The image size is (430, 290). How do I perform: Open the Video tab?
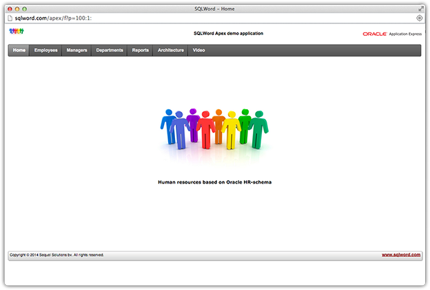click(x=198, y=50)
